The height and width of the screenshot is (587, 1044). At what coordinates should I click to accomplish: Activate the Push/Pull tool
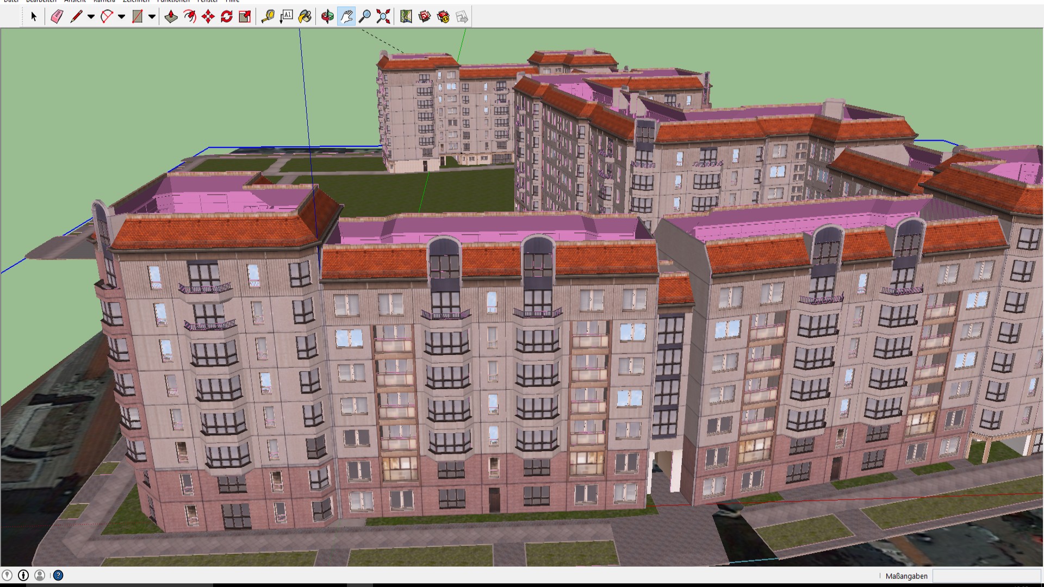(171, 17)
